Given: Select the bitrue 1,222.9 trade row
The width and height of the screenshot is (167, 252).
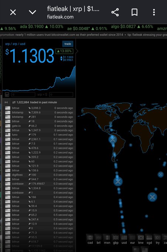Looking at the screenshot, I should tap(39, 153).
